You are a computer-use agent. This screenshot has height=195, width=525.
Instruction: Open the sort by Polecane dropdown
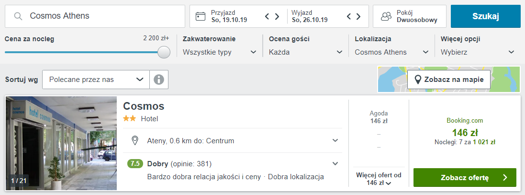tap(96, 80)
